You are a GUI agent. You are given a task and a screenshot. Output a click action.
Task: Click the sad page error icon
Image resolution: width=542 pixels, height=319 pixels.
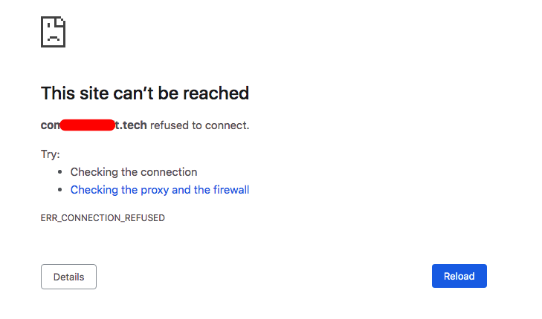coord(54,32)
